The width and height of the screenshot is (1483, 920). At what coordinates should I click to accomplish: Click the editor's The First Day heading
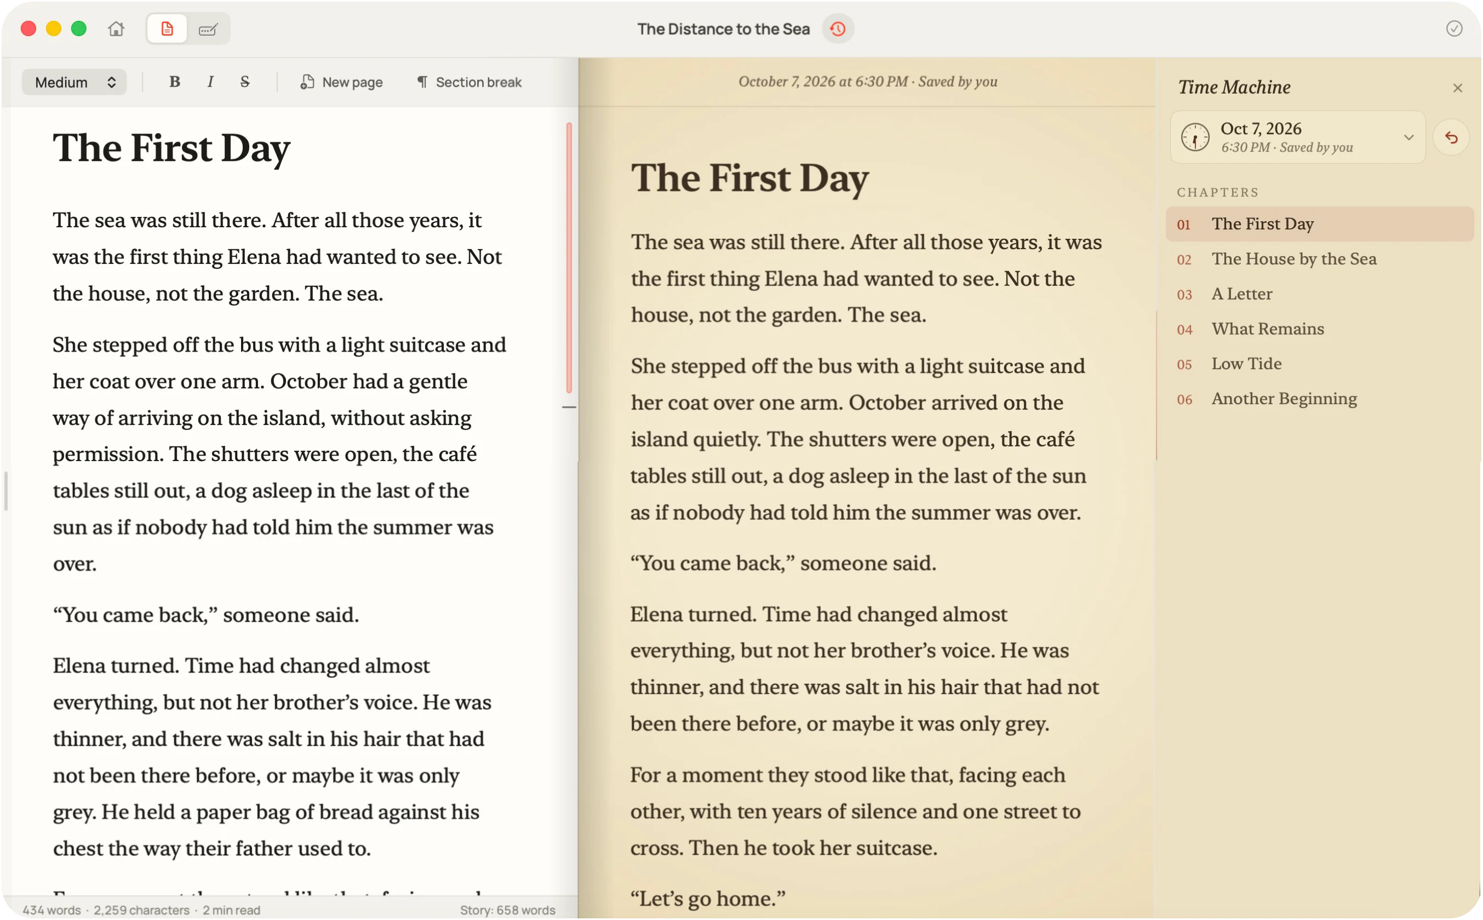[x=171, y=148]
